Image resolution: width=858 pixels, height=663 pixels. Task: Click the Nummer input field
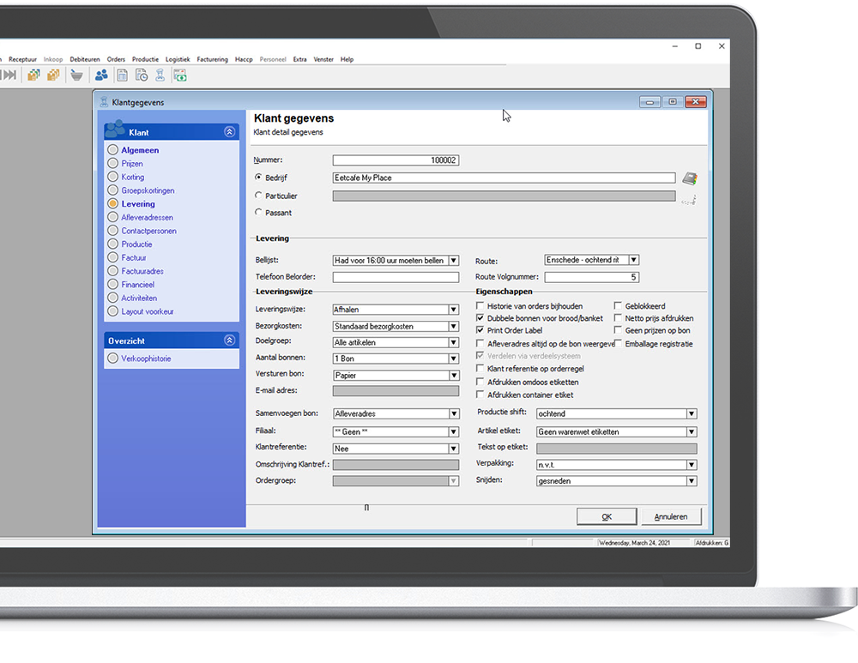[396, 160]
